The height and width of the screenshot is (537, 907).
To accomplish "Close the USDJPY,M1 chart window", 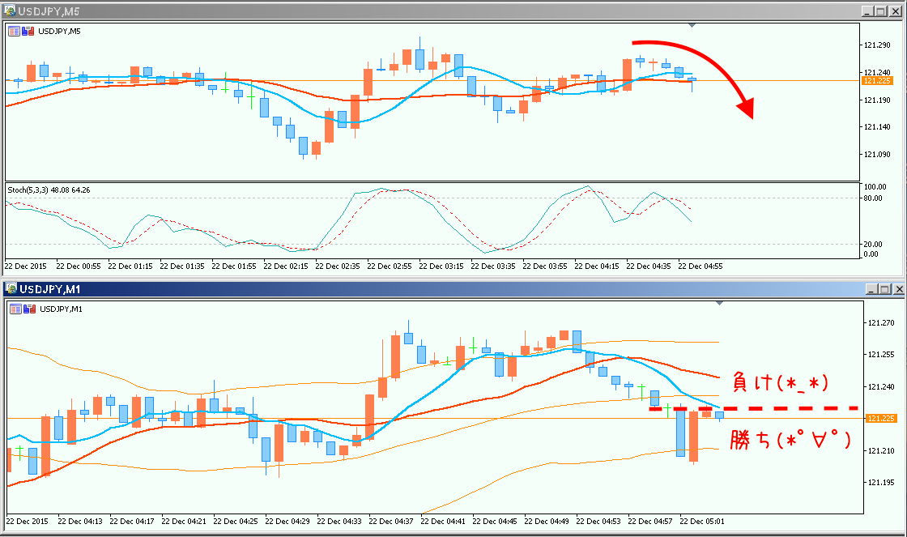I will tap(897, 289).
